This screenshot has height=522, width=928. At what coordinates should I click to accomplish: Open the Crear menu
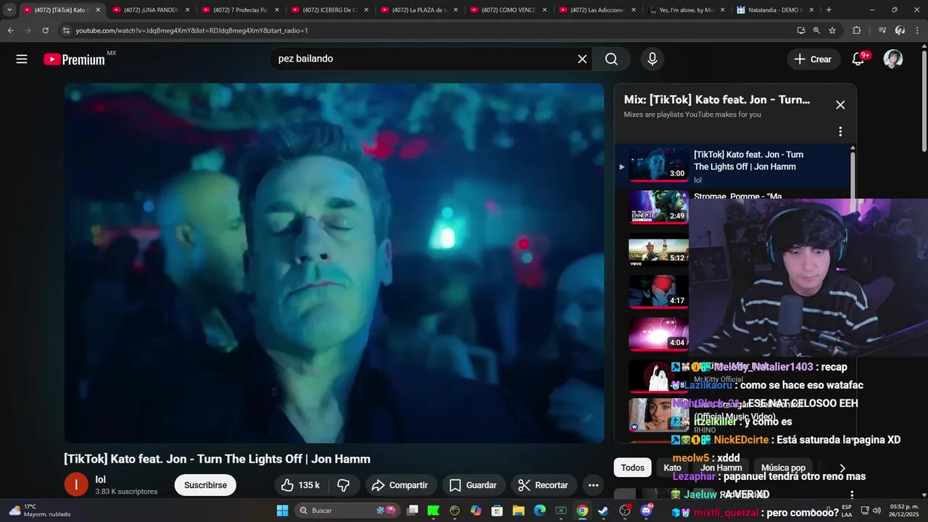click(x=813, y=59)
